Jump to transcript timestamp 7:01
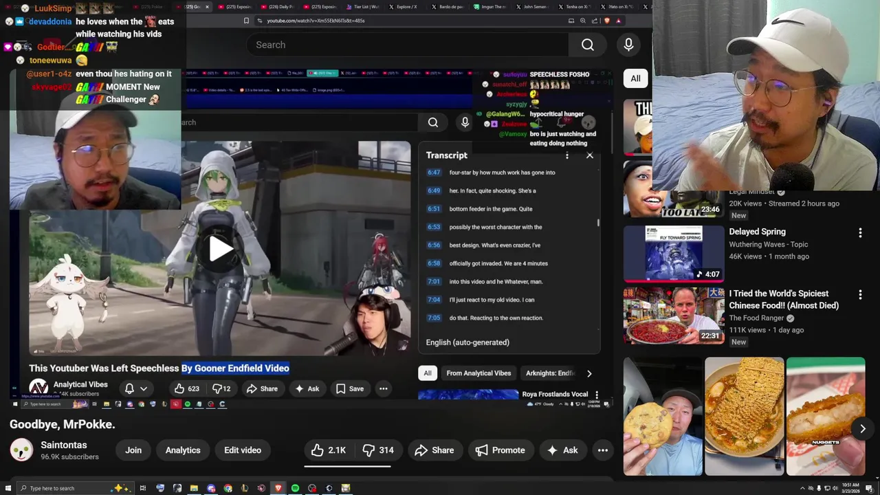880x495 pixels. (433, 282)
